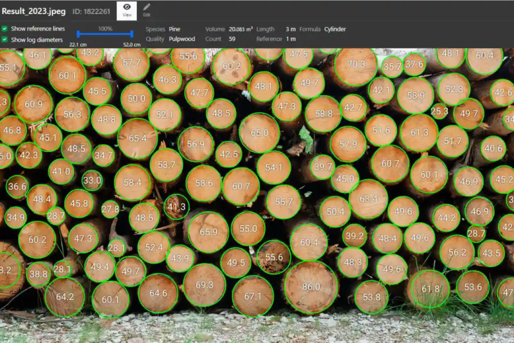Image resolution: width=514 pixels, height=343 pixels.
Task: Select the log labeled 43.9
Action: (180, 259)
